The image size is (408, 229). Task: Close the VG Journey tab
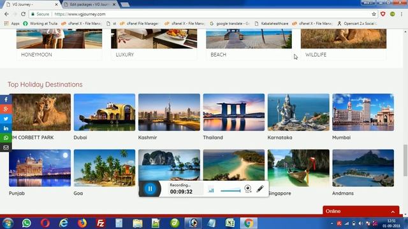[x=57, y=4]
